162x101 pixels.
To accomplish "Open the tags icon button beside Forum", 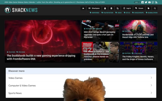I will point(149,8).
